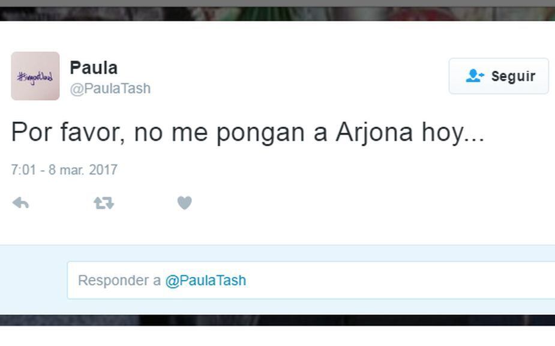Click the gray @PaulaTash handle below the name
This screenshot has height=346, width=555.
coord(110,88)
